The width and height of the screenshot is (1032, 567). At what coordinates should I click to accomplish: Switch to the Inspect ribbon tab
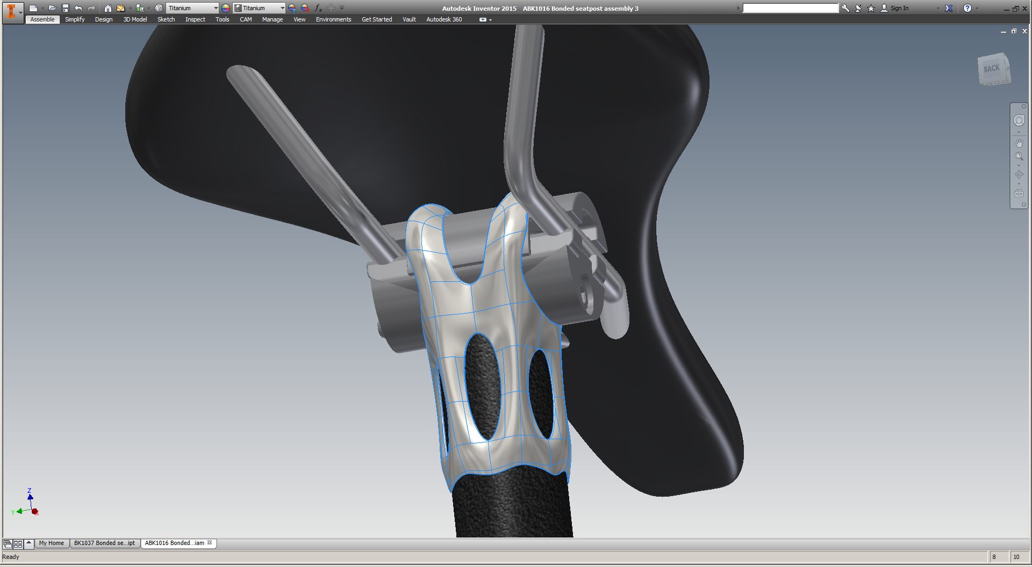[195, 19]
